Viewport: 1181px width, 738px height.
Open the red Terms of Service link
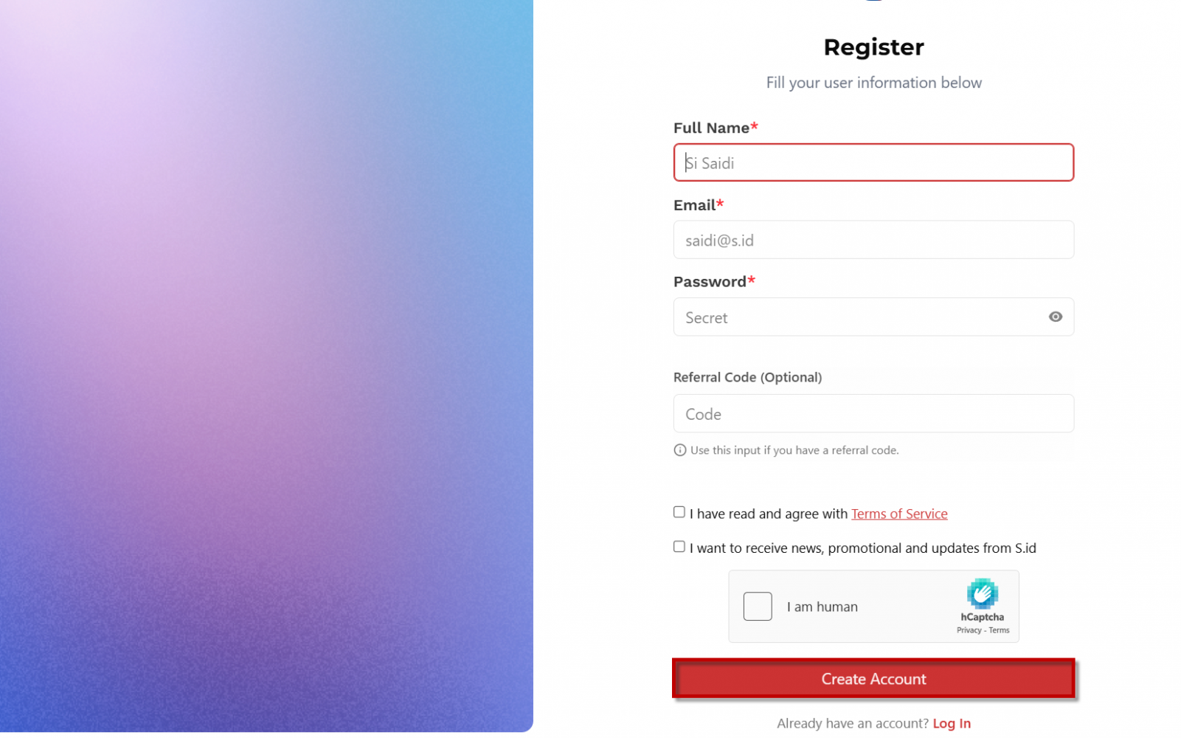[898, 514]
